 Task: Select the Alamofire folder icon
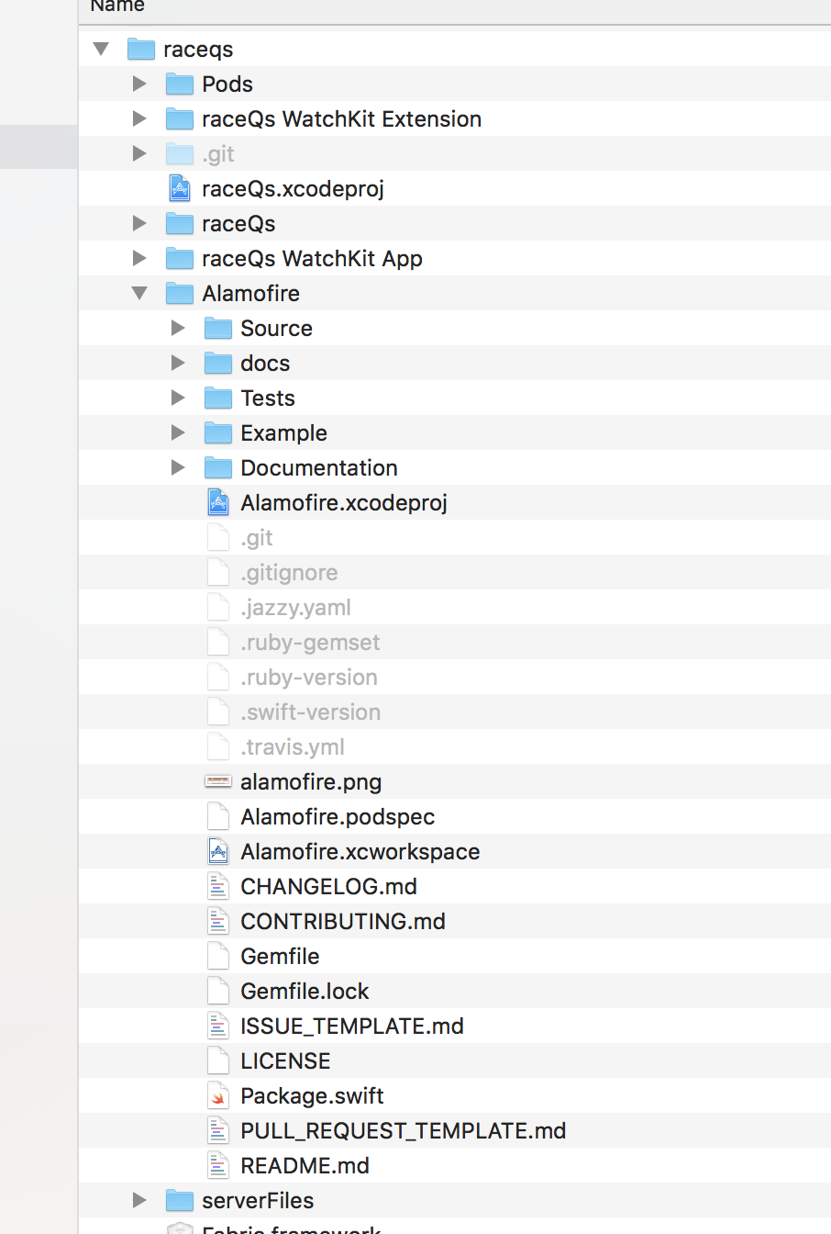179,293
